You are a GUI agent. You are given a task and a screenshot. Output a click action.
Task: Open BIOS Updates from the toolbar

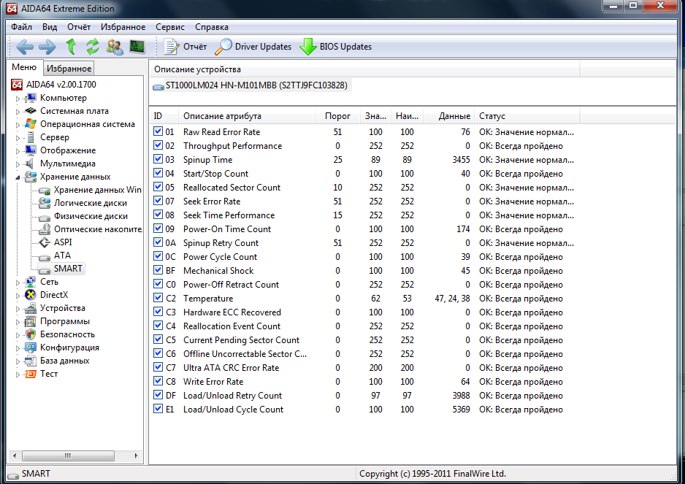(x=336, y=47)
